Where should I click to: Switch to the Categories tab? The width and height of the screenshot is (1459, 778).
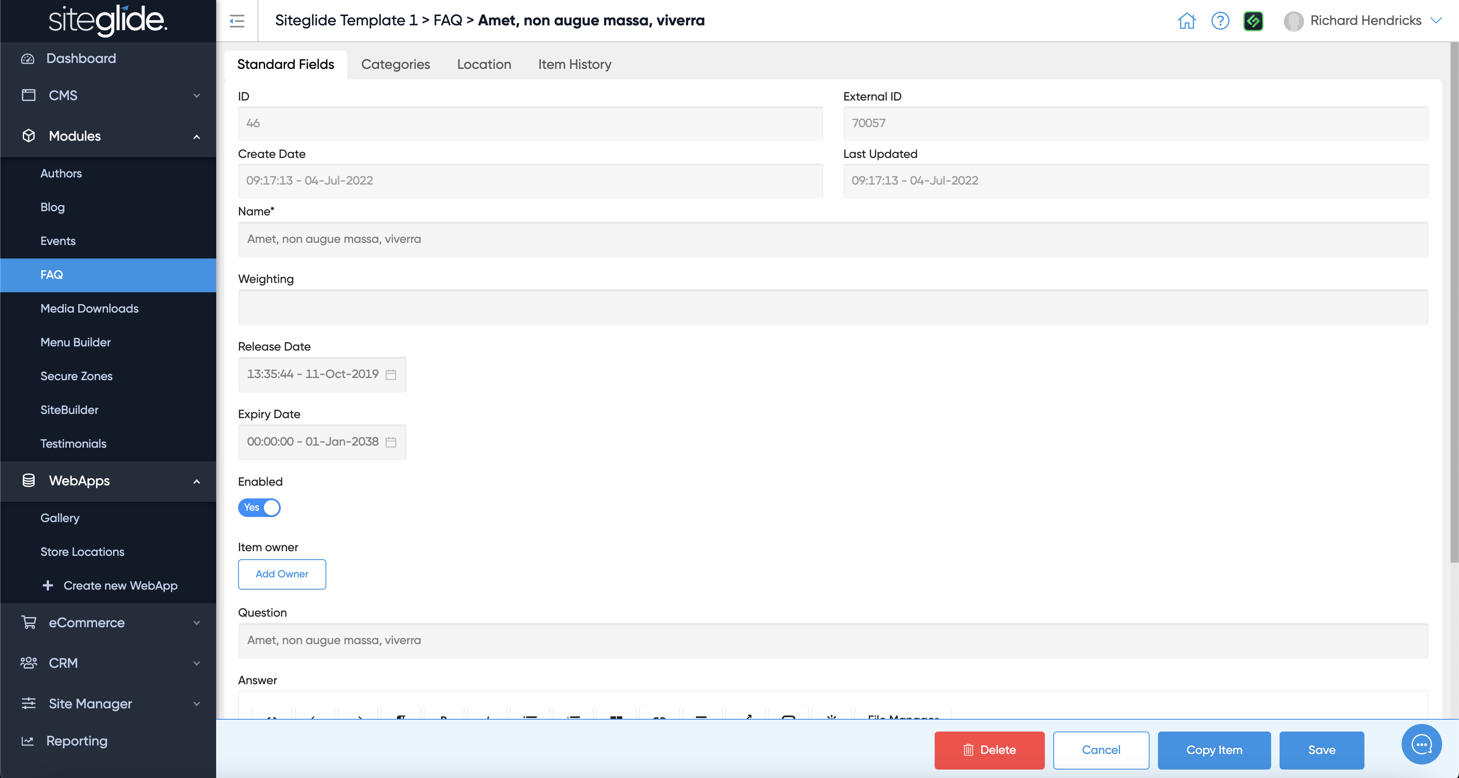tap(395, 65)
